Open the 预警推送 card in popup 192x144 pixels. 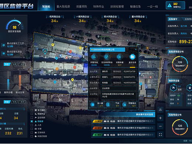coord(130,104)
